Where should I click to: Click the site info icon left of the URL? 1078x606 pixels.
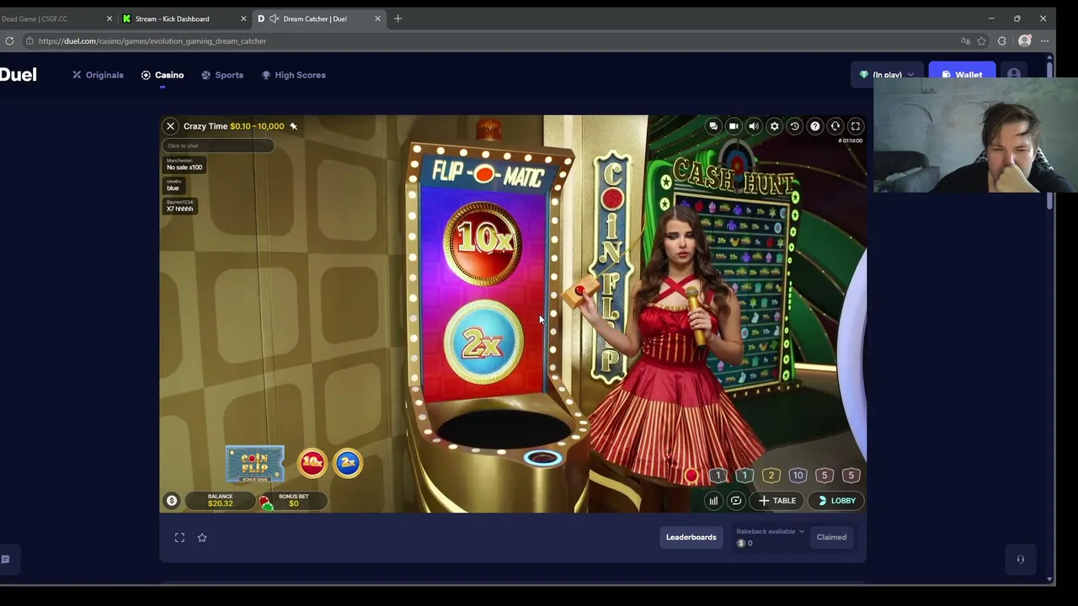[29, 40]
